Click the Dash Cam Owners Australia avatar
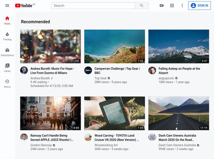The height and width of the screenshot is (159, 214). 152,137
